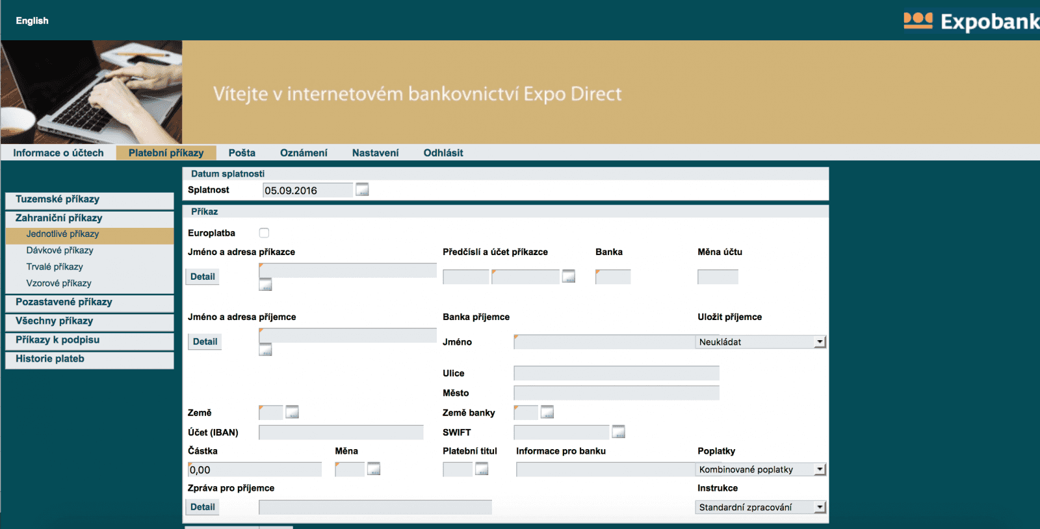
Task: Click the laptop banner photo
Action: coord(92,92)
